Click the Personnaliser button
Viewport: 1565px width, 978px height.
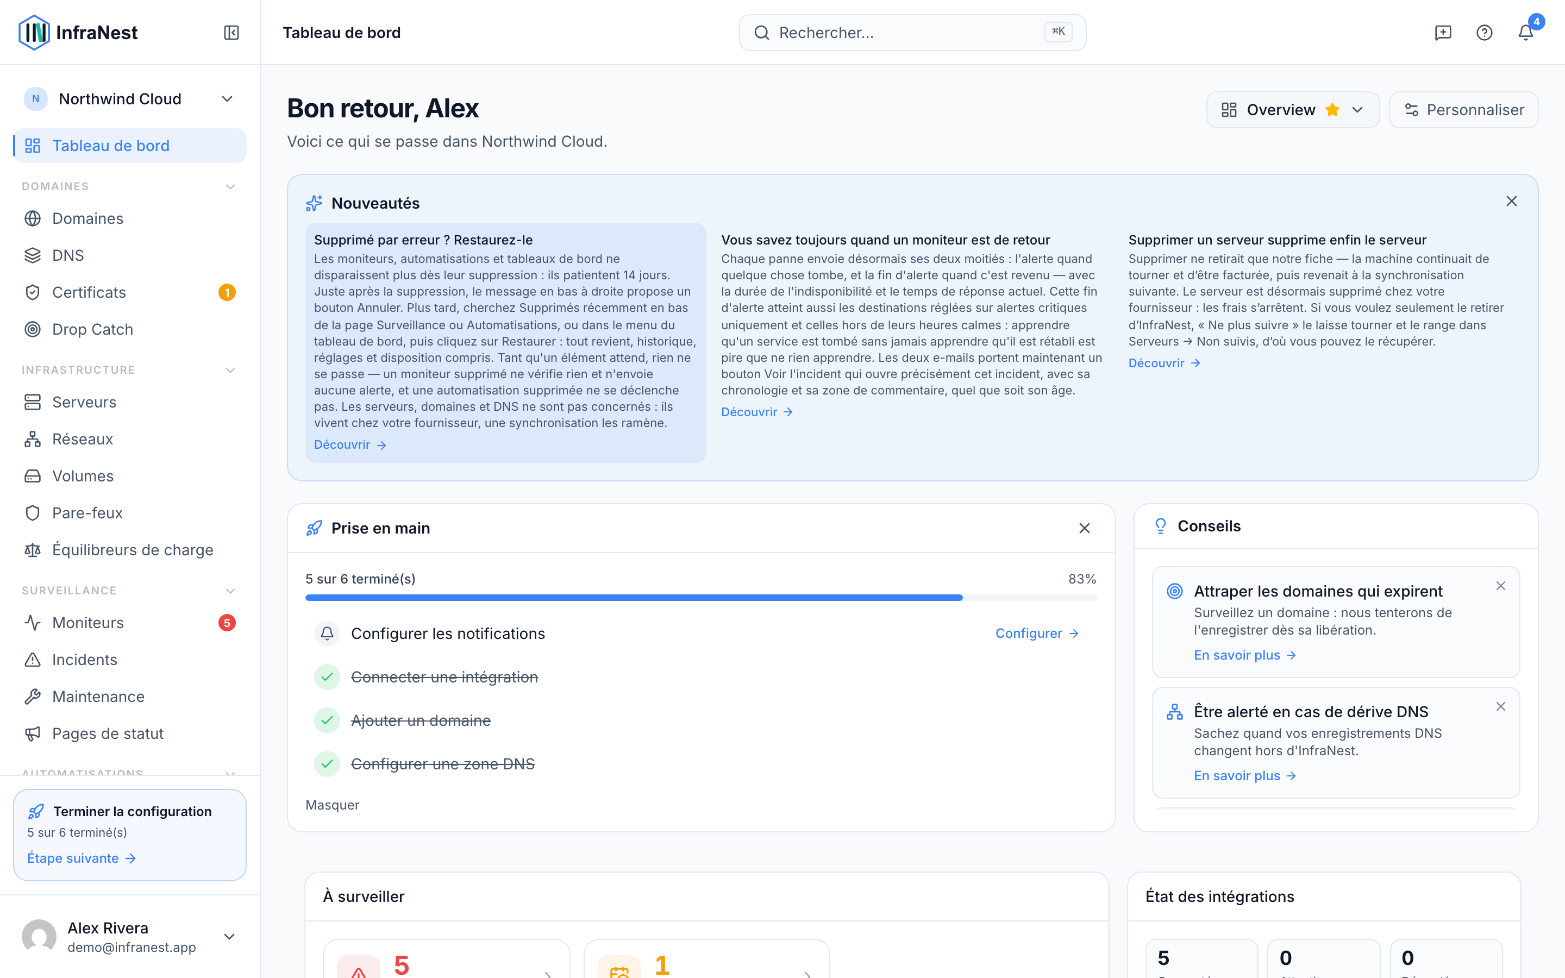(1463, 110)
